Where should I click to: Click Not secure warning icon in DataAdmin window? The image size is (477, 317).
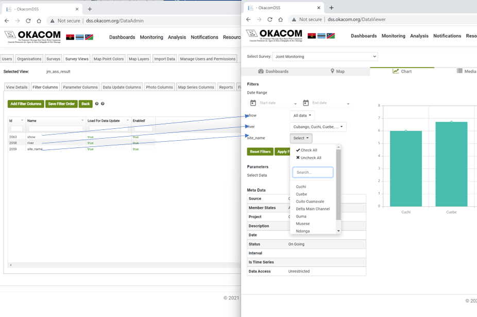point(53,21)
